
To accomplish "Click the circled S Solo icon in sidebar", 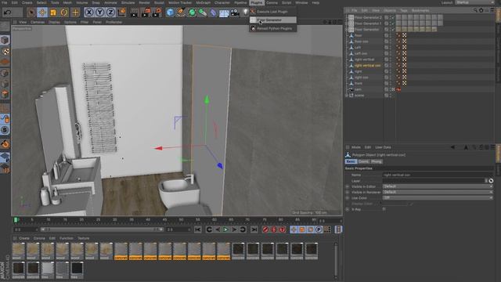I will click(5, 130).
